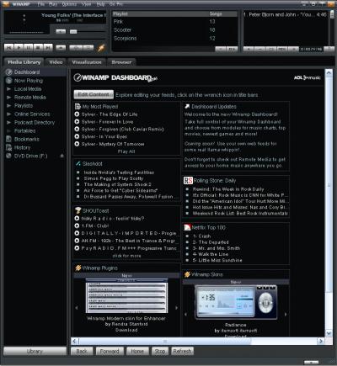Click the SHOUTcast 'click for more' link
The height and width of the screenshot is (366, 337).
coord(126,256)
